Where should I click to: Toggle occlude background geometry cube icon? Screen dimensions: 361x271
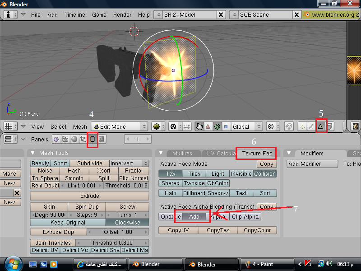tap(330, 126)
